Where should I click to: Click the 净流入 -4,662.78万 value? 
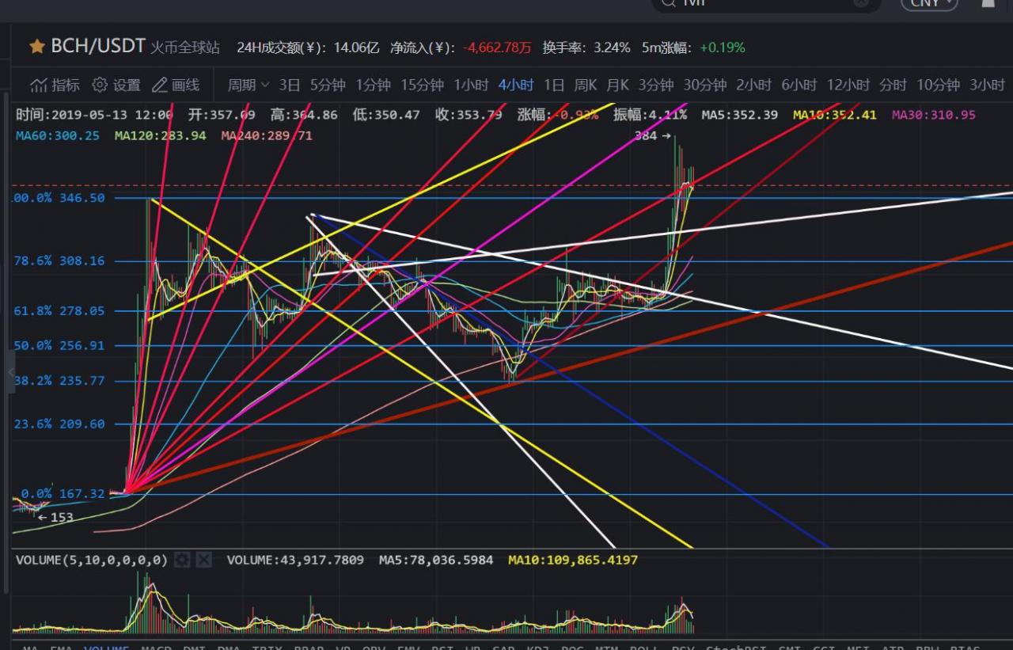coord(498,48)
